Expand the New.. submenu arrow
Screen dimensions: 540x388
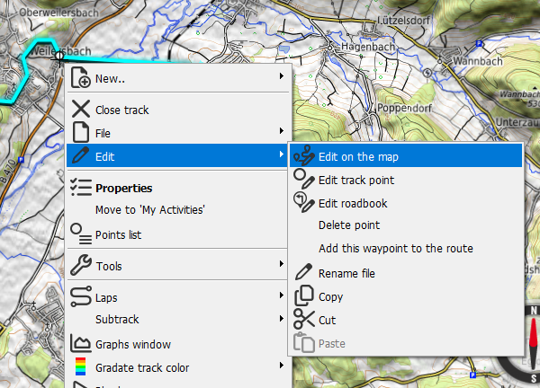click(282, 78)
